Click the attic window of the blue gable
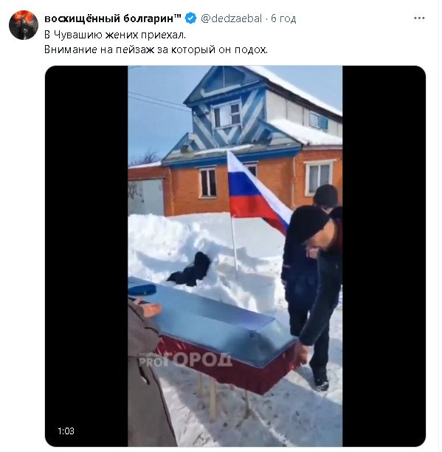The height and width of the screenshot is (452, 442). [x=227, y=114]
